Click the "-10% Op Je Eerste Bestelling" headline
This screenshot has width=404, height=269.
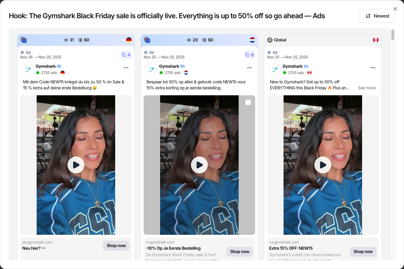173,248
